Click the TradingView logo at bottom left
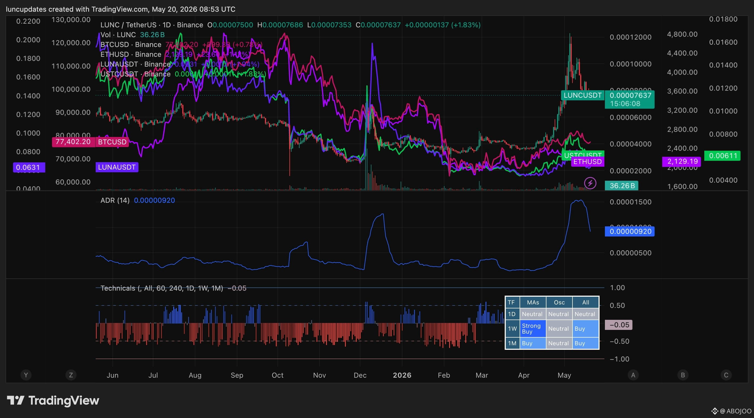This screenshot has height=418, width=754. pyautogui.click(x=53, y=400)
